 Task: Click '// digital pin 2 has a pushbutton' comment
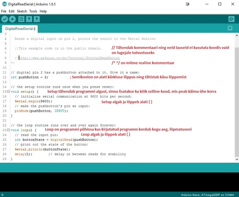pos(75,72)
